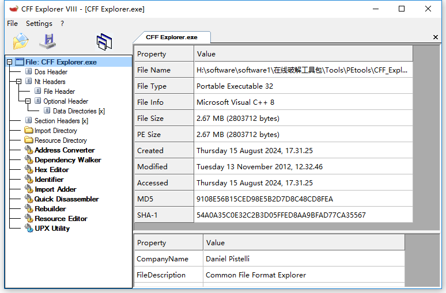446x293 pixels.
Task: Click the Identifier gear icon
Action: point(29,179)
